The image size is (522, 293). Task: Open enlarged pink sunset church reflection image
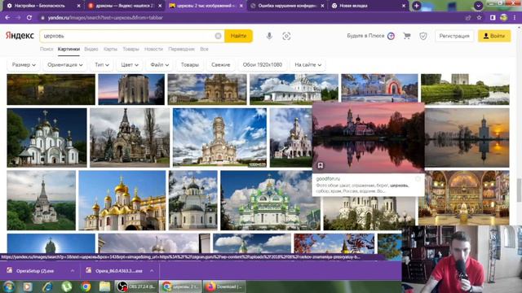[368, 138]
